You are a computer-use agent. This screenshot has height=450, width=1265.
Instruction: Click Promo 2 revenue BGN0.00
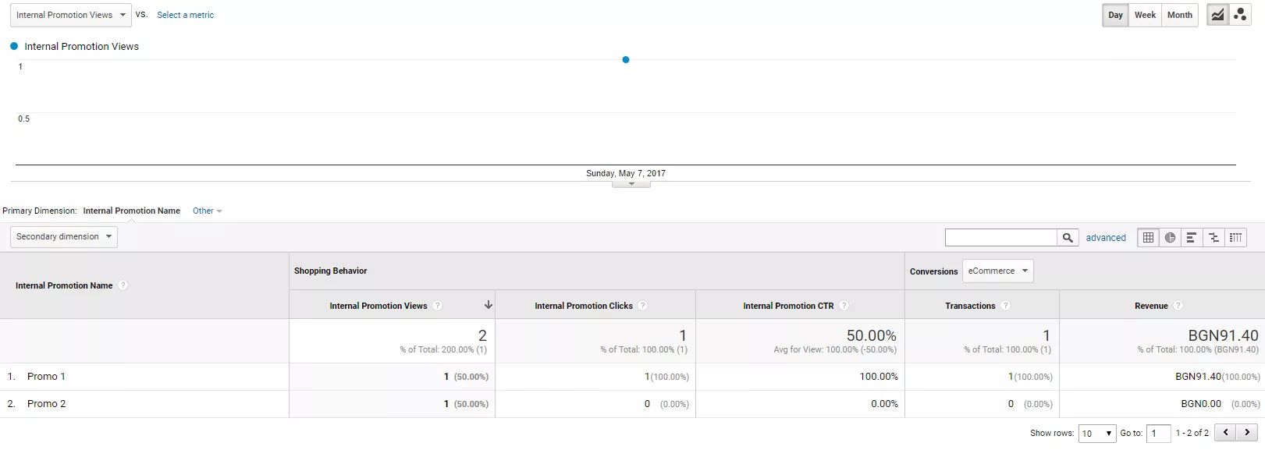point(1201,404)
